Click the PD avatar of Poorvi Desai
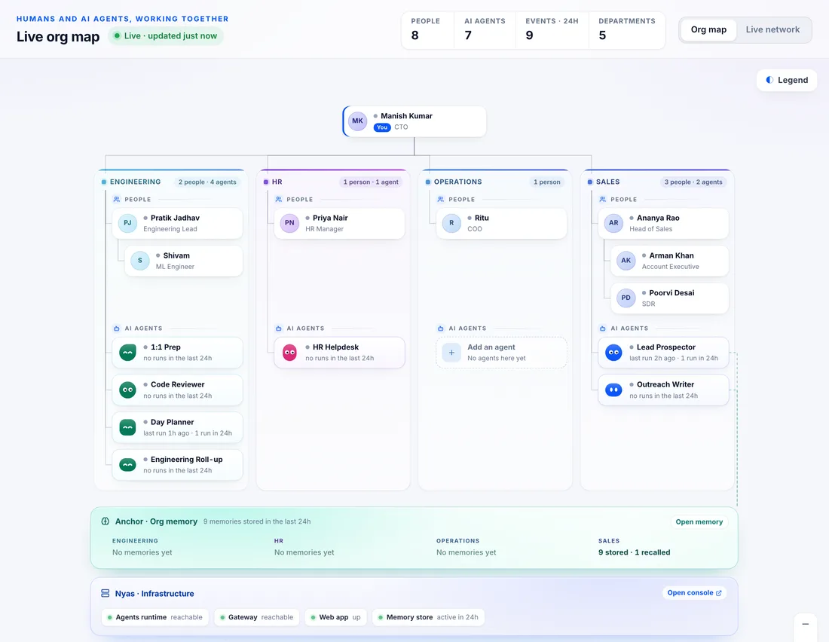This screenshot has height=642, width=829. click(x=626, y=298)
